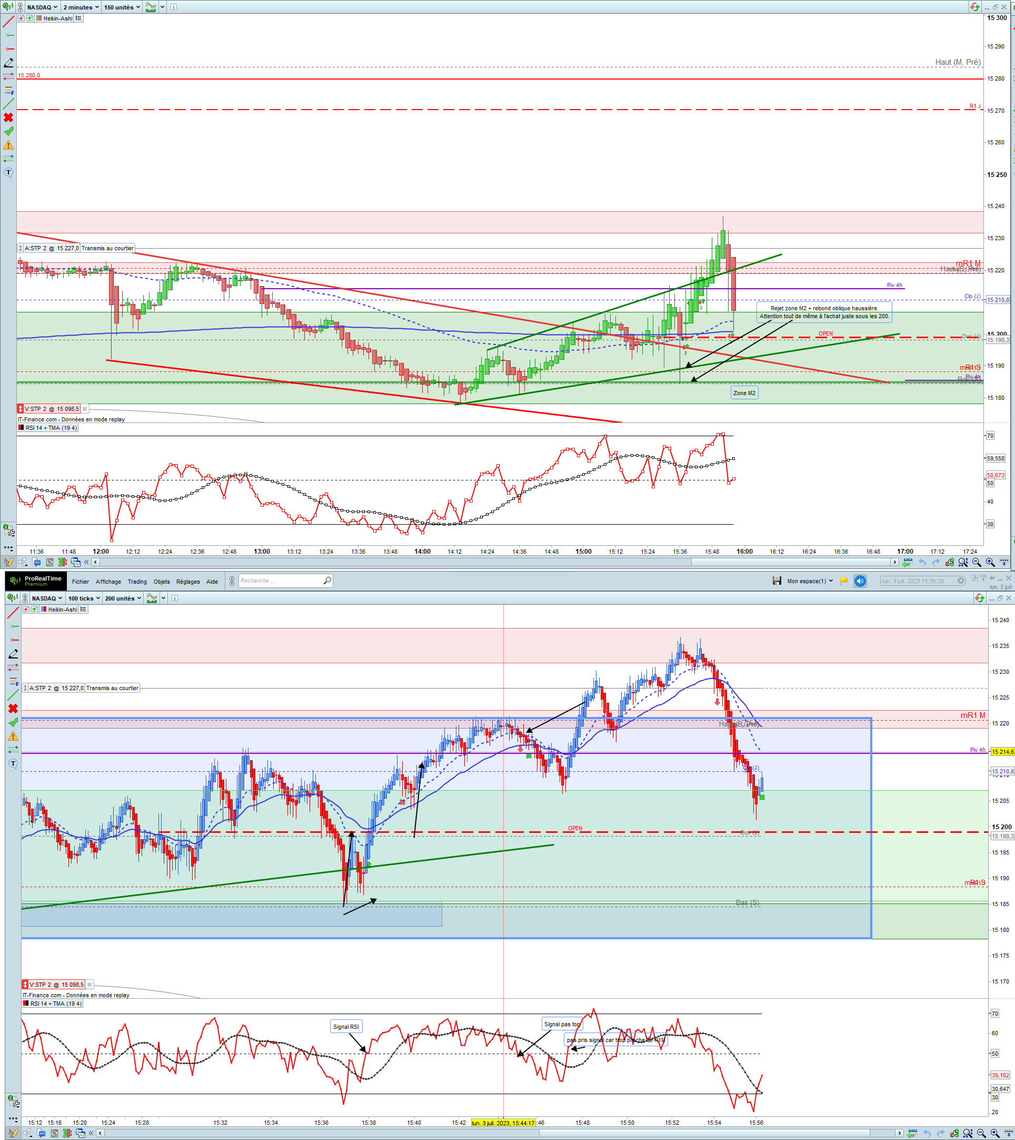Clear the replay date field with X
Screen dimensions: 1015x1140
pos(961,581)
